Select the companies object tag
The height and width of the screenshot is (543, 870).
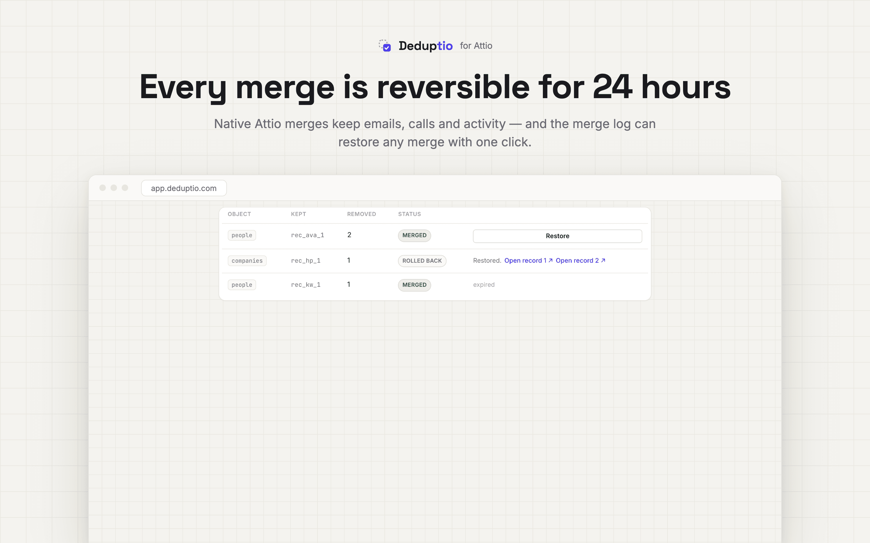(247, 261)
